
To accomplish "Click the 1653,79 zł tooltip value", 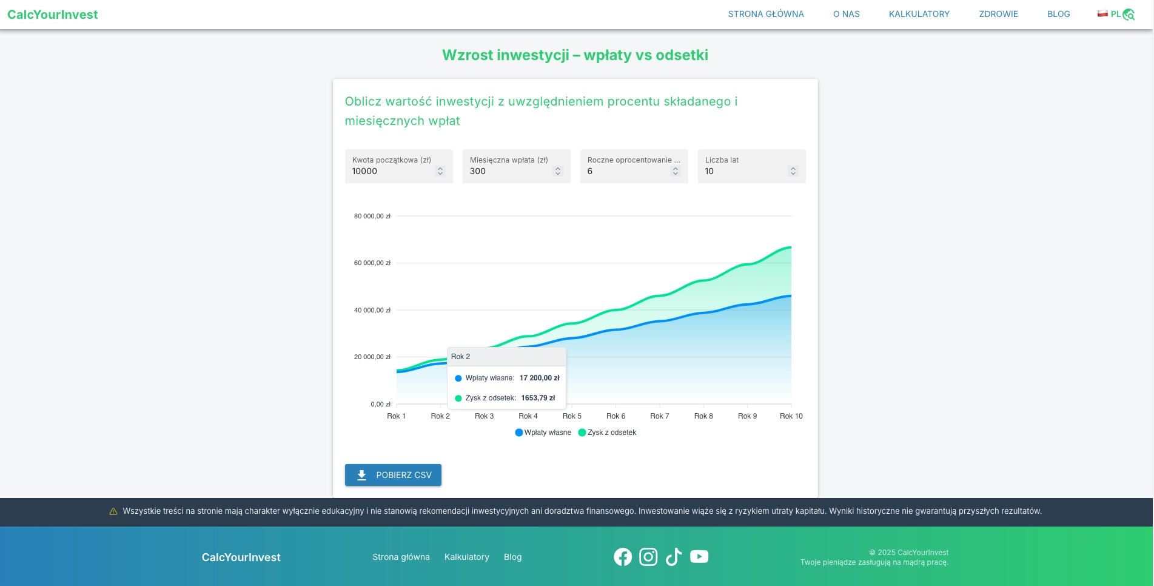I will [538, 398].
